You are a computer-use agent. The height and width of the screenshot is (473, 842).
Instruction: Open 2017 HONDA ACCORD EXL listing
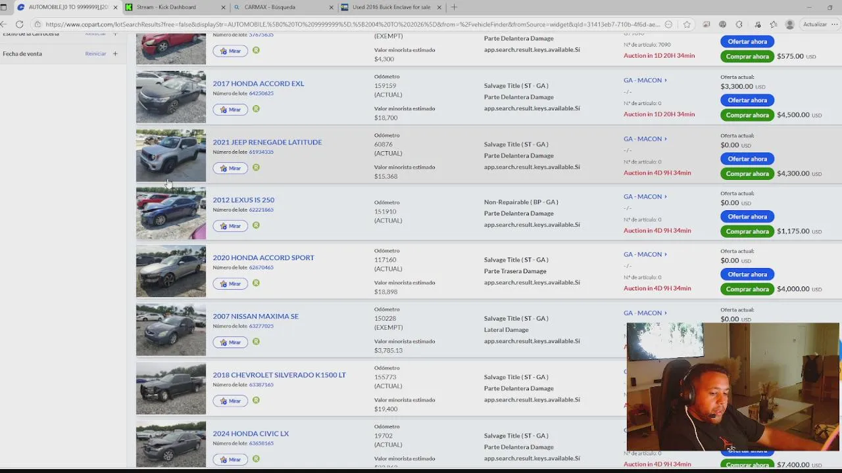pyautogui.click(x=259, y=83)
